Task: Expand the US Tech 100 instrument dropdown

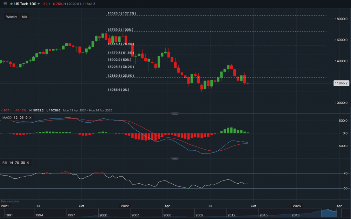Action: coord(39,4)
